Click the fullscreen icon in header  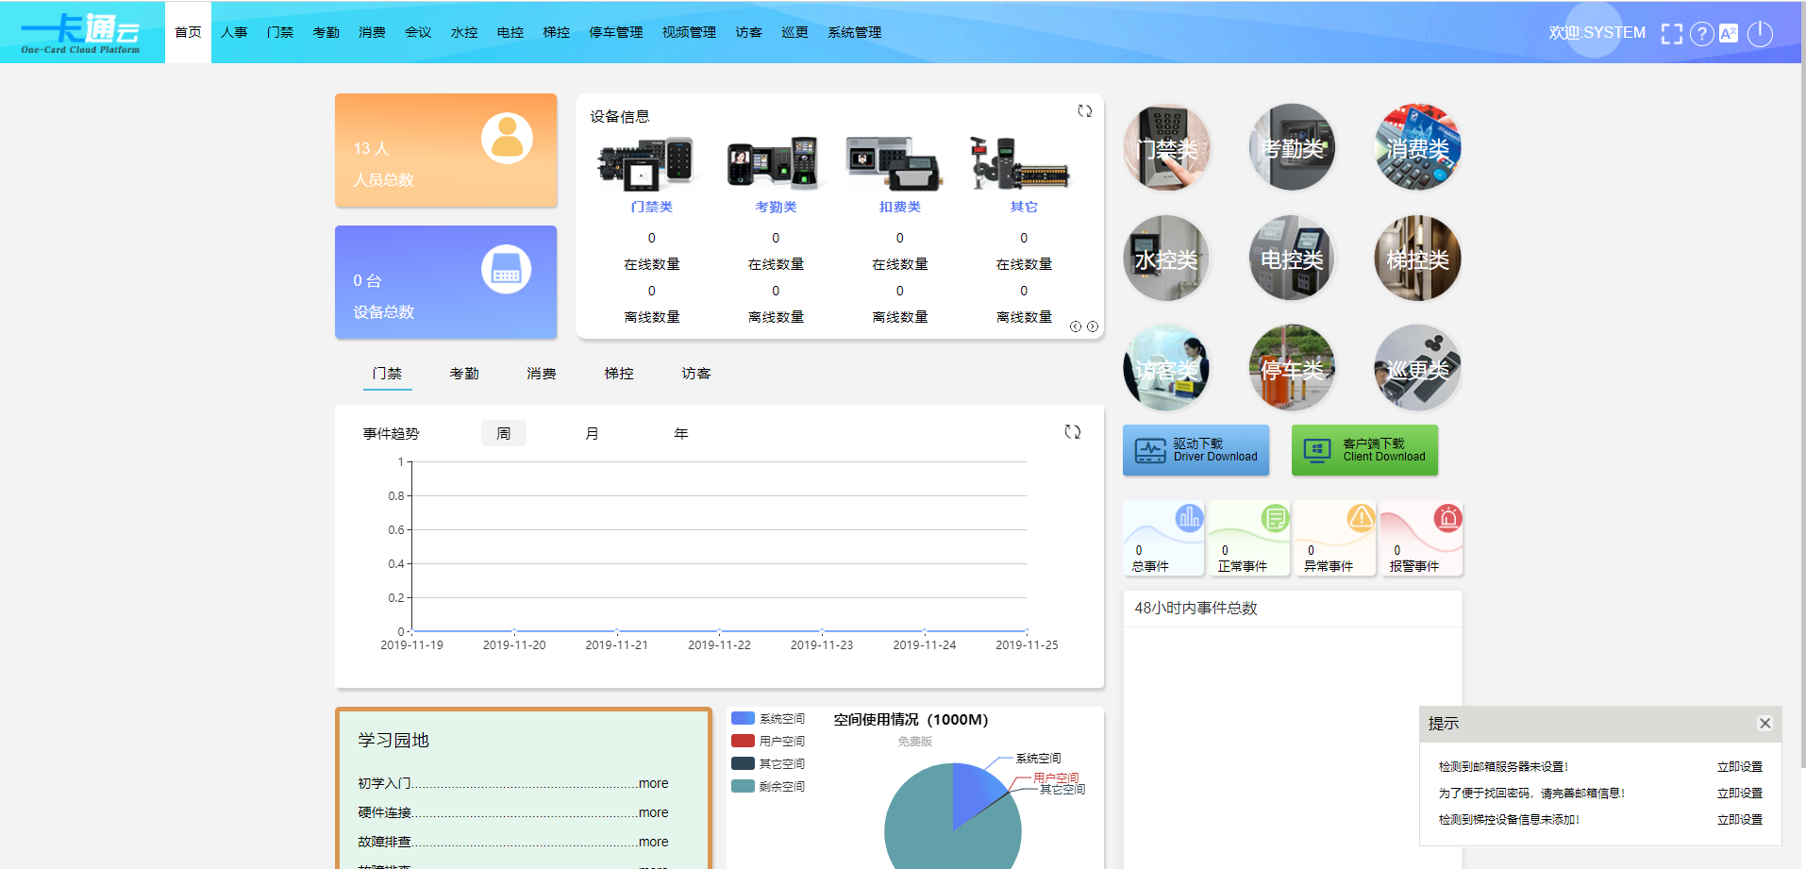pos(1671,34)
